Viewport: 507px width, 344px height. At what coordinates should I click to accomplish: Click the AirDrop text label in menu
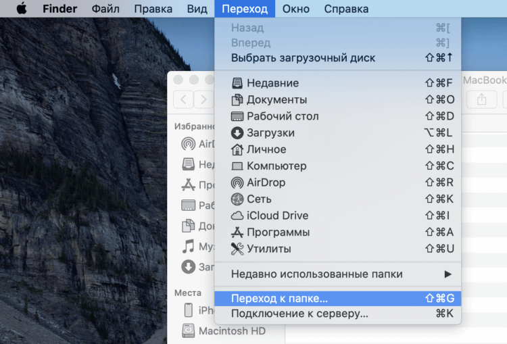click(x=266, y=182)
